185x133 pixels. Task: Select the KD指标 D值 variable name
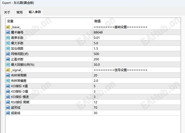(x=20, y=92)
